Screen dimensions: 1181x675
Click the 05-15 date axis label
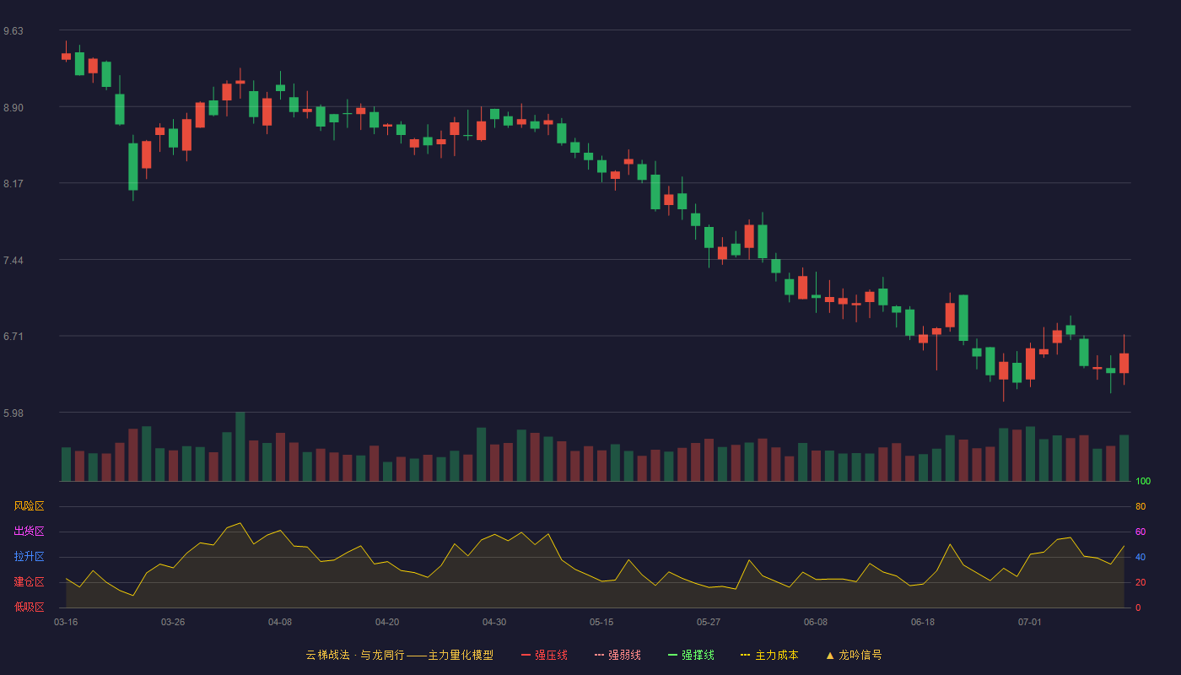click(601, 622)
